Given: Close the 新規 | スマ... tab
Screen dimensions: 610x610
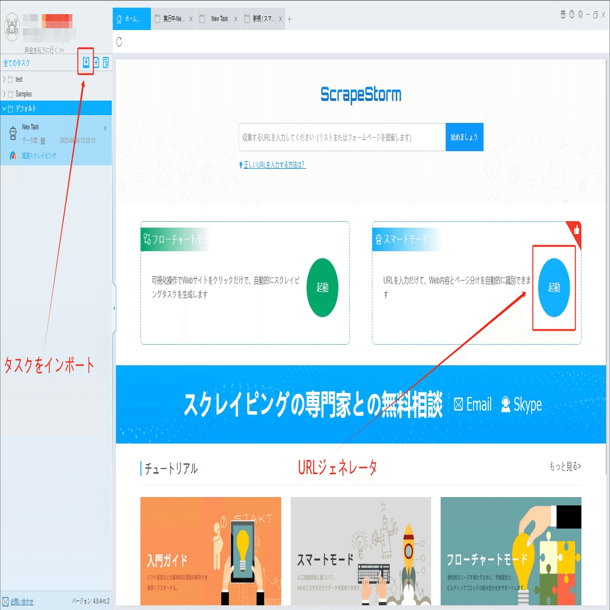Looking at the screenshot, I should (280, 19).
